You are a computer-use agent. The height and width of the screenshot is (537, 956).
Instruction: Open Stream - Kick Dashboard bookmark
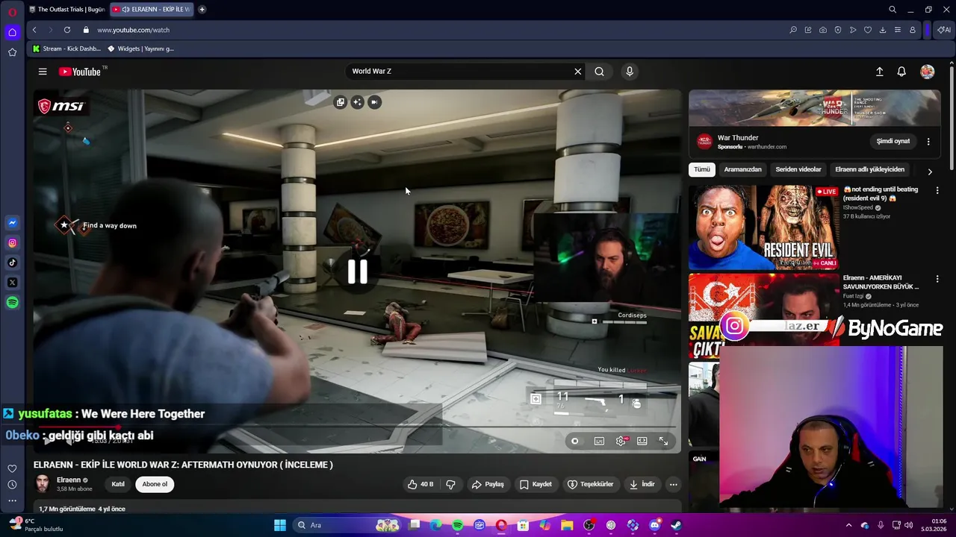pos(66,48)
